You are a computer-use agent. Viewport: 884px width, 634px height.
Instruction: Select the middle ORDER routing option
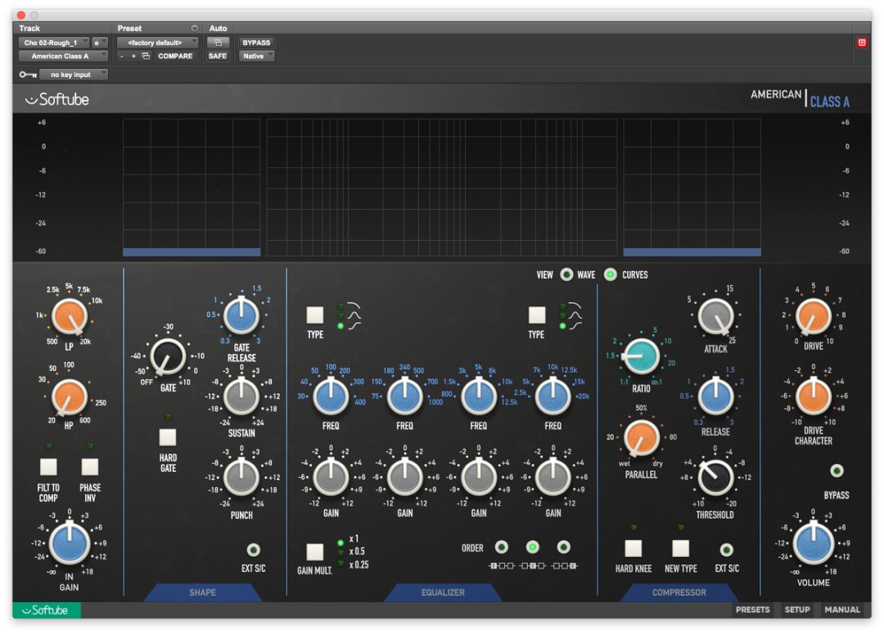coord(532,546)
